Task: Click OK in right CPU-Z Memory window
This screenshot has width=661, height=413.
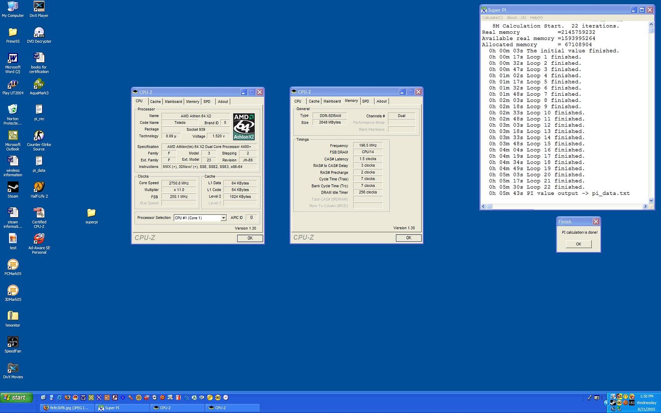Action: (409, 238)
